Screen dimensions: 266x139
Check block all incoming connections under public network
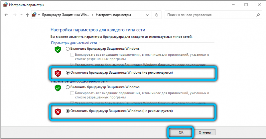click(x=72, y=93)
